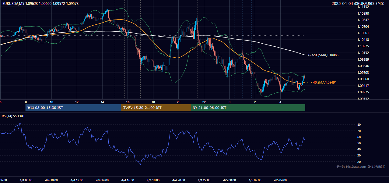The image size is (389, 183).
Task: Click hour tick 16 under the candlestick chart
Action: coord(128,102)
